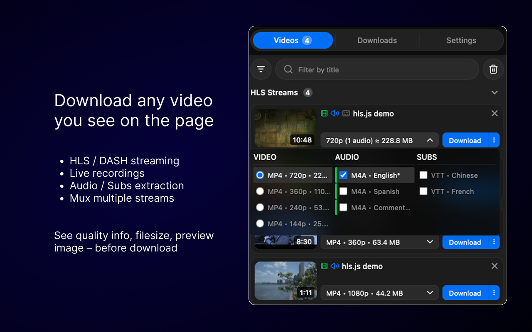The image size is (532, 332).
Task: Click the subtitles icon next to hls.js demo title
Action: [x=346, y=113]
